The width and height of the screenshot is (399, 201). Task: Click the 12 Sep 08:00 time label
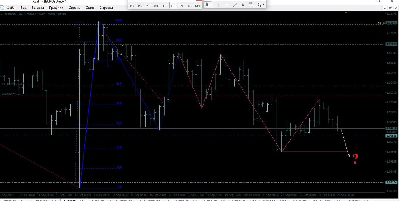coord(84,195)
